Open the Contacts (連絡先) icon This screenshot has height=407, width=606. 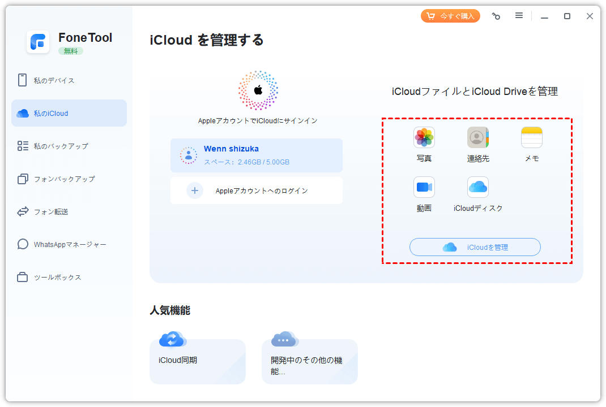pyautogui.click(x=477, y=138)
